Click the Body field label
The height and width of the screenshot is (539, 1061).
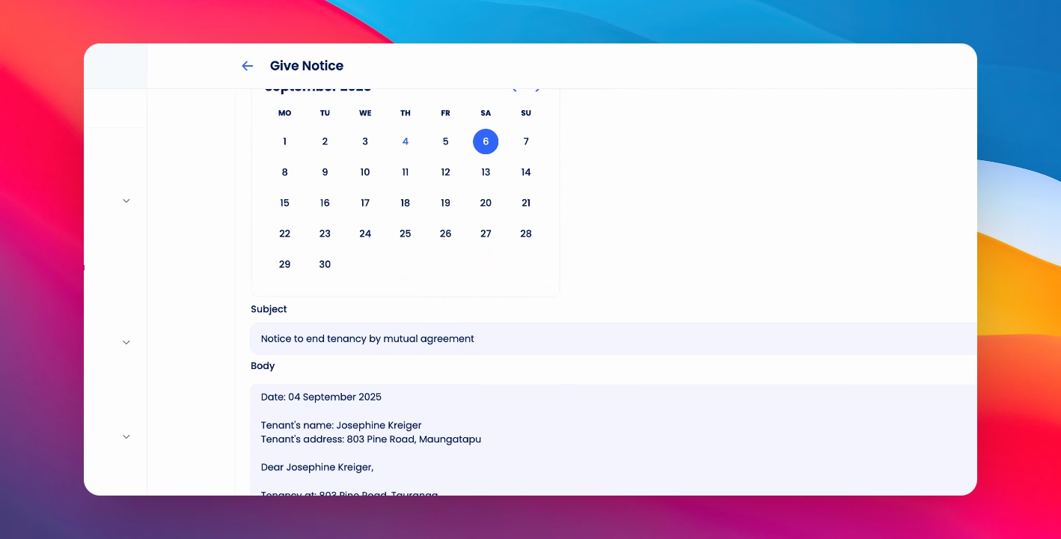pyautogui.click(x=263, y=366)
